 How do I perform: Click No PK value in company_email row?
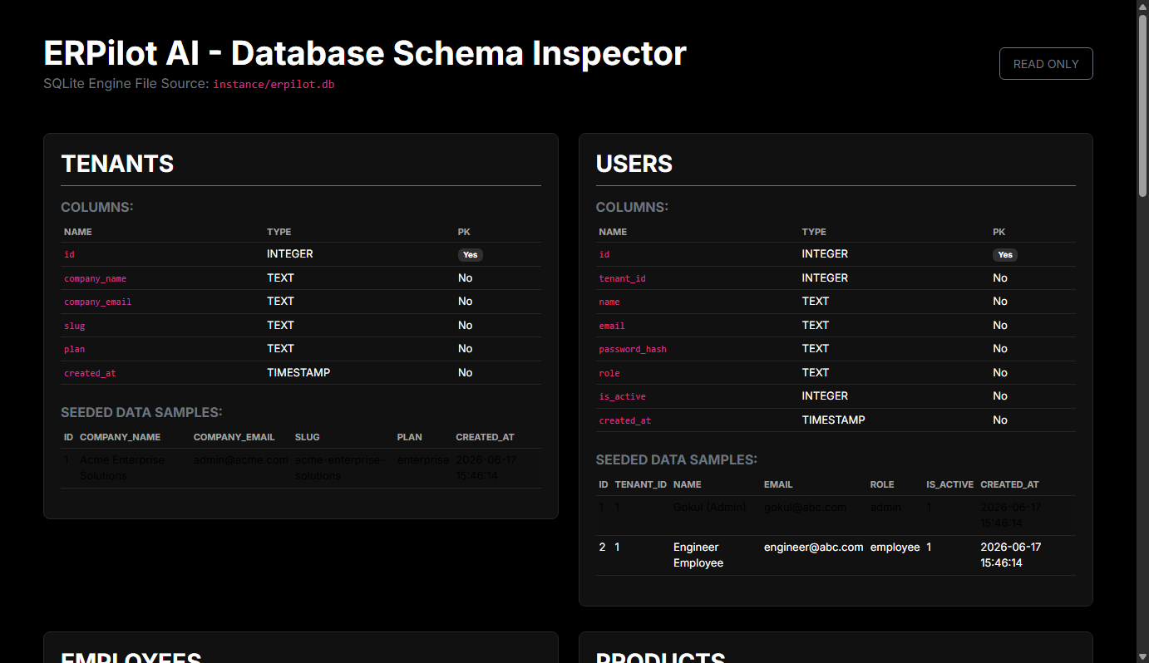point(465,301)
